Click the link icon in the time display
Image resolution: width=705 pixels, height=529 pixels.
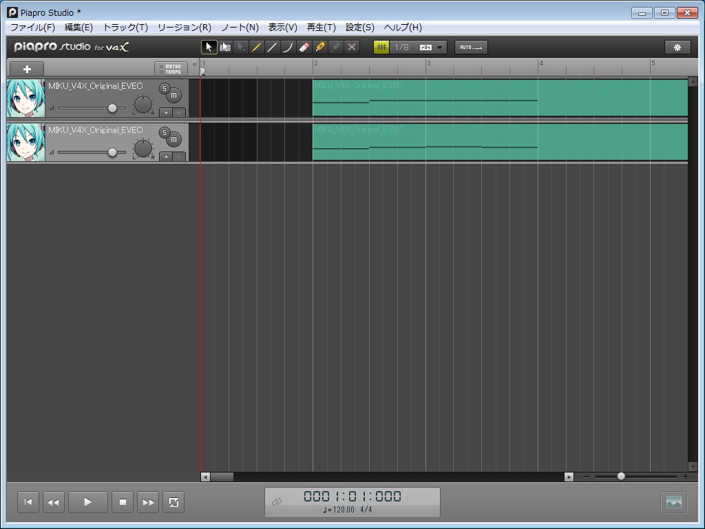[277, 501]
